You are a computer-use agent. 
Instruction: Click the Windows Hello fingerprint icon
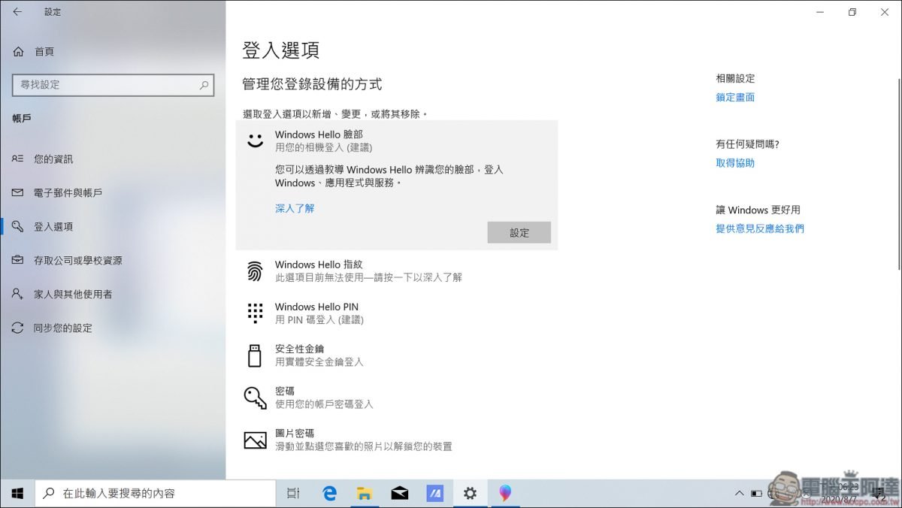pyautogui.click(x=255, y=271)
